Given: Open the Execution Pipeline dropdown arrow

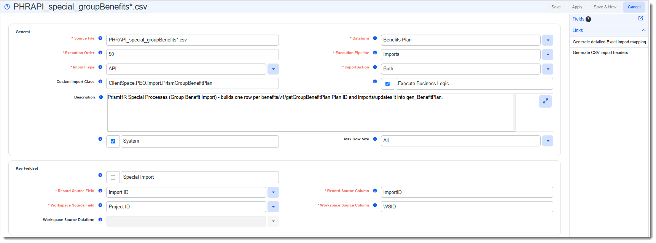Looking at the screenshot, I should [x=548, y=54].
